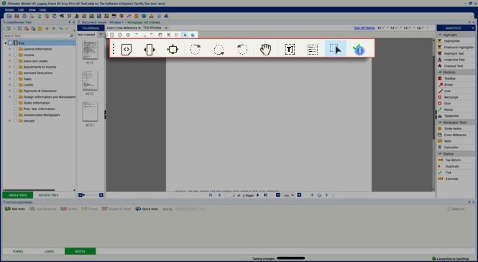Click in the Search Text input field

(36, 36)
